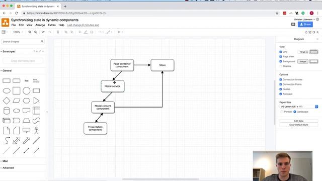Select the diamond shape
Image resolution: width=322 pixels, height=181 pixels.
point(7,101)
